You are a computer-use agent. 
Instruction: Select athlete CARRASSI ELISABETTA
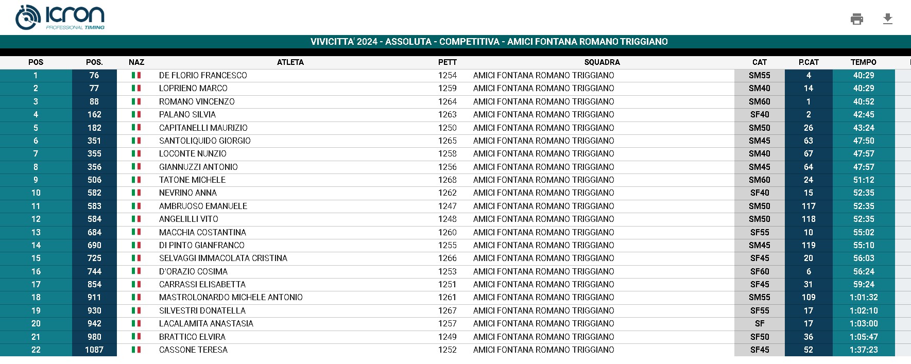pos(202,284)
